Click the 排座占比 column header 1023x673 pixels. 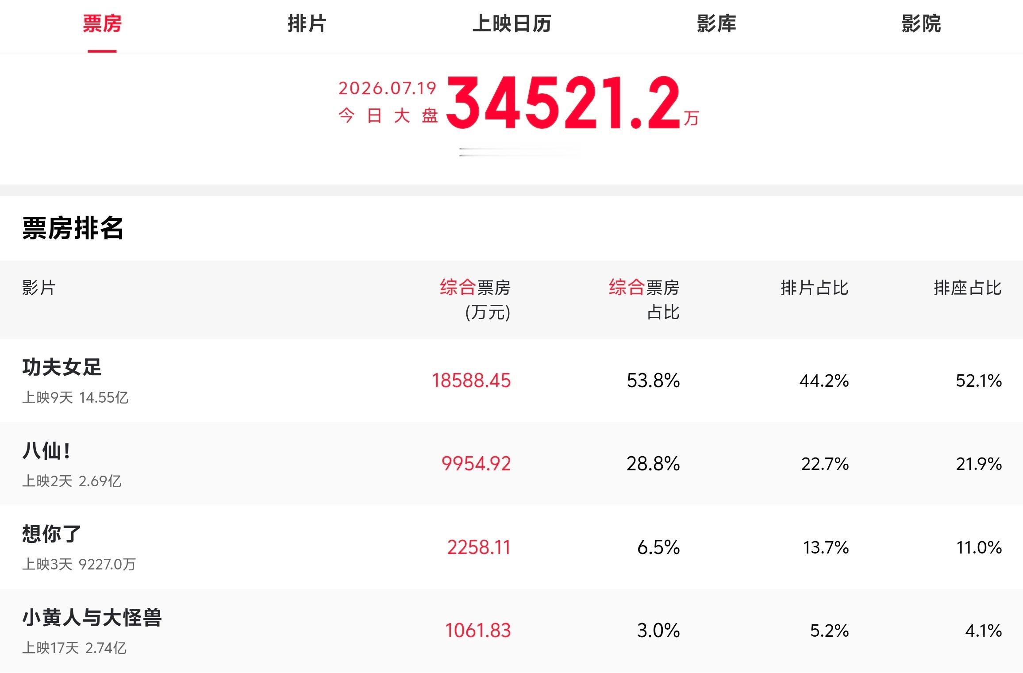968,288
